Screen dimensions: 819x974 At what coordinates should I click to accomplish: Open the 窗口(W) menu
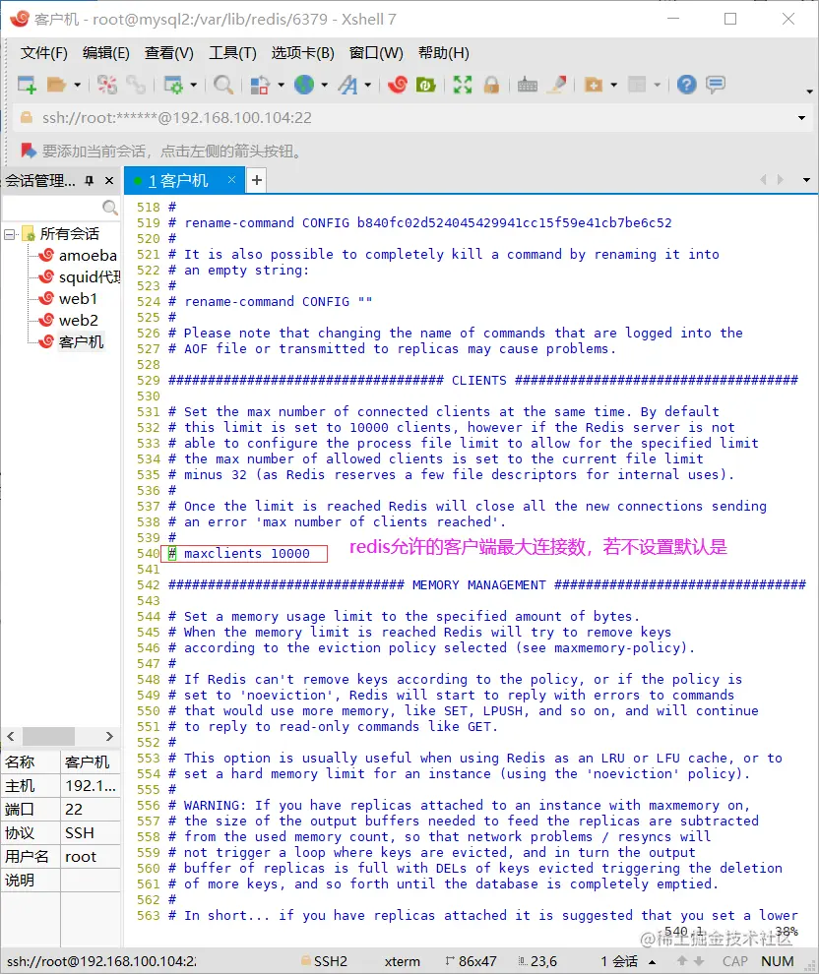pos(376,53)
